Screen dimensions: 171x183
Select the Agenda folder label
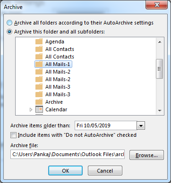[55, 42]
